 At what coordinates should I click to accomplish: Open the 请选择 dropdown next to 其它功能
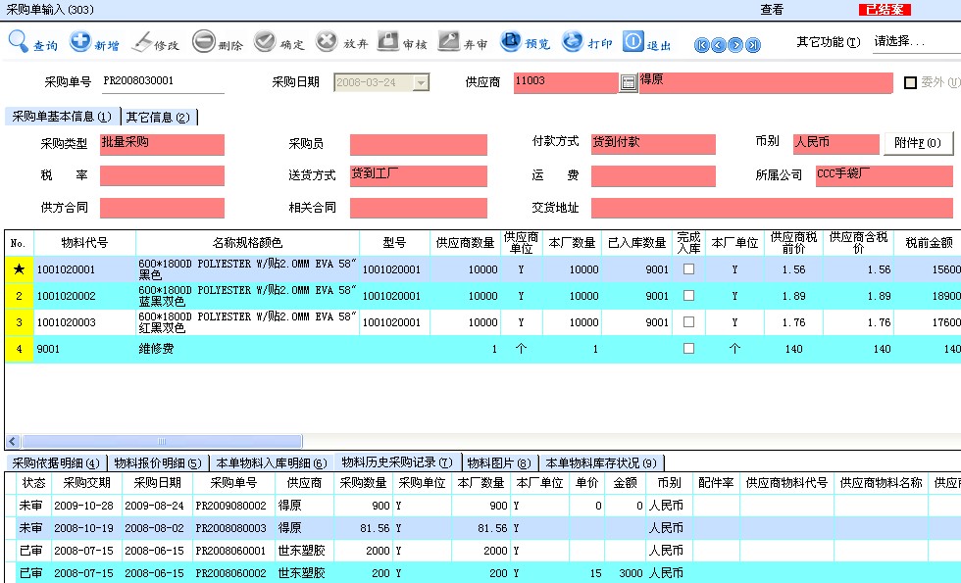point(914,42)
